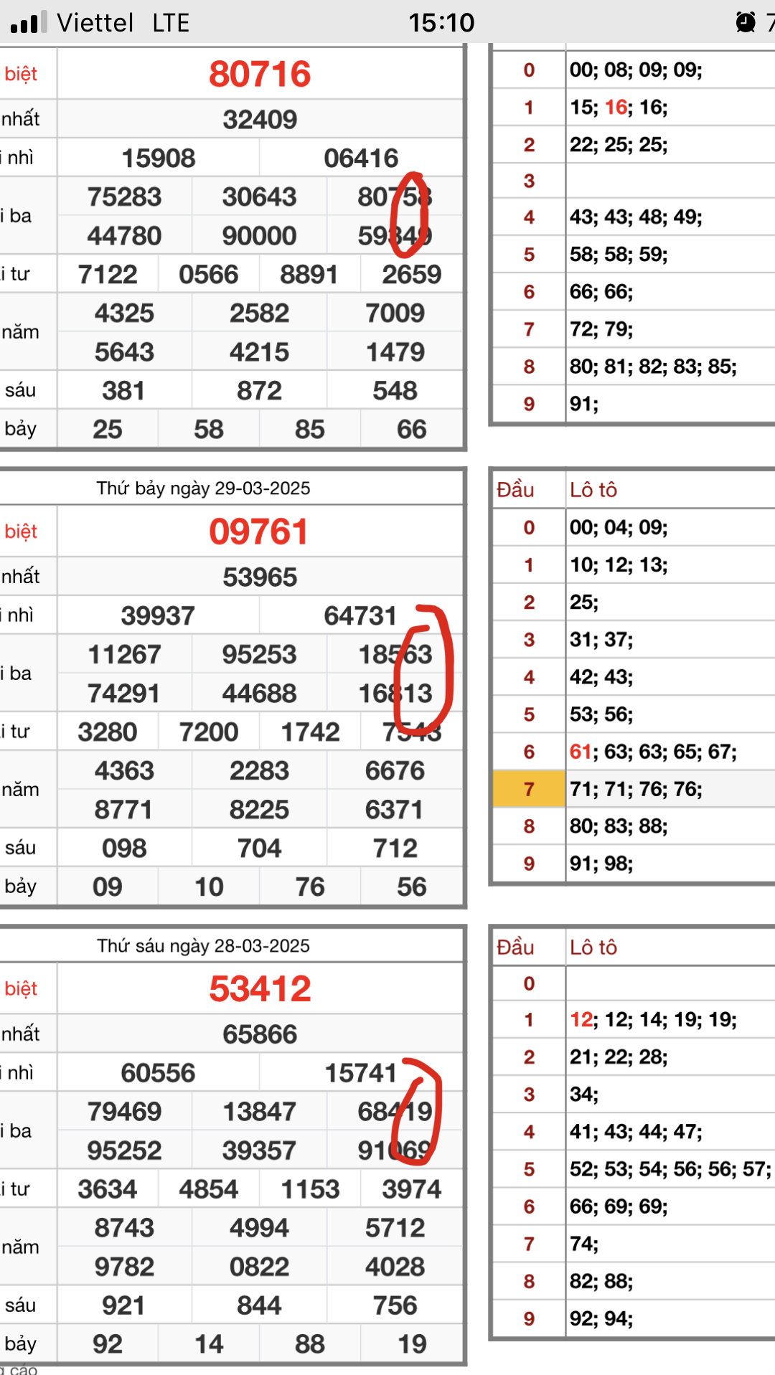The height and width of the screenshot is (1375, 775).
Task: Select special prize number 53412
Action: tap(260, 989)
